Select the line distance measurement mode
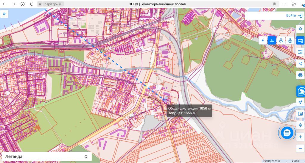 272,40
